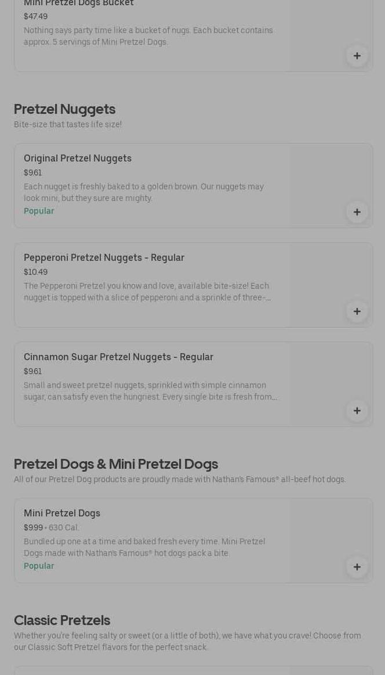The image size is (385, 675).
Task: Click the Popular label on Mini Pretzel Dogs
Action: tap(39, 566)
